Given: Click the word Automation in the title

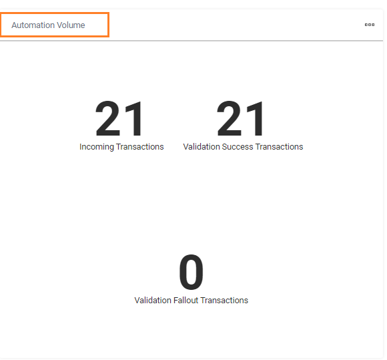Looking at the screenshot, I should (33, 25).
